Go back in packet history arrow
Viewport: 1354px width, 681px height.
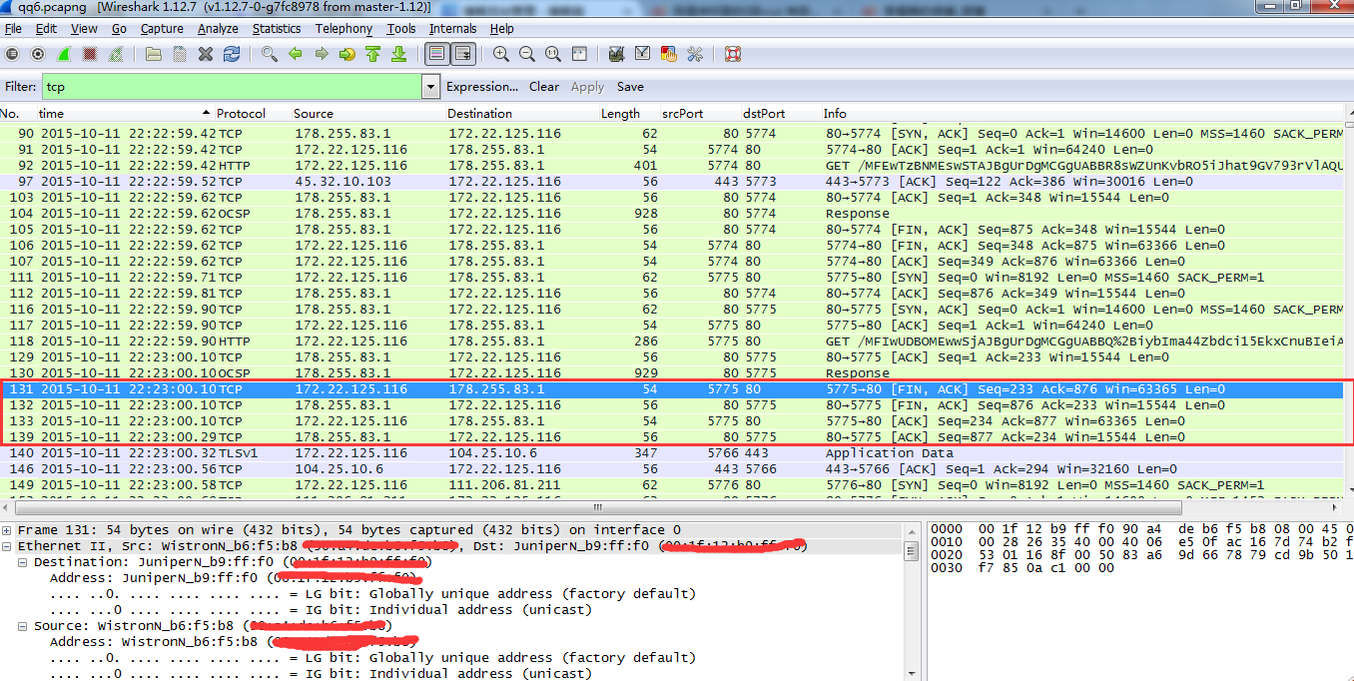296,54
